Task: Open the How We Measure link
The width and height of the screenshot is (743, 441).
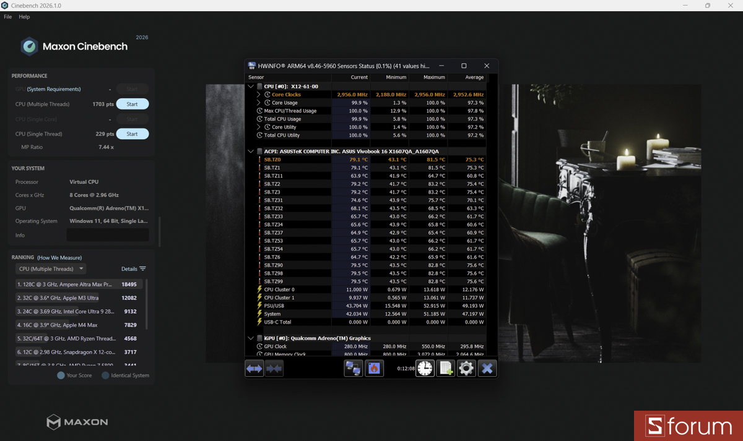Action: (59, 257)
